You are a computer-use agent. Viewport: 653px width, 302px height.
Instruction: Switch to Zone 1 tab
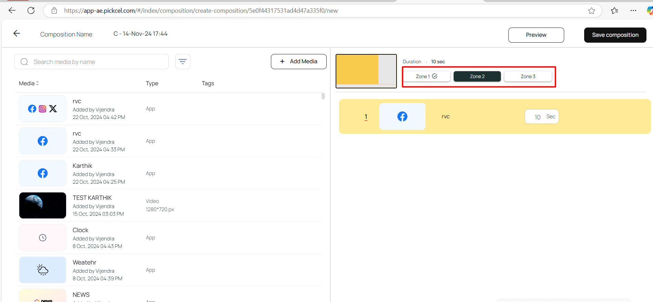pyautogui.click(x=426, y=76)
